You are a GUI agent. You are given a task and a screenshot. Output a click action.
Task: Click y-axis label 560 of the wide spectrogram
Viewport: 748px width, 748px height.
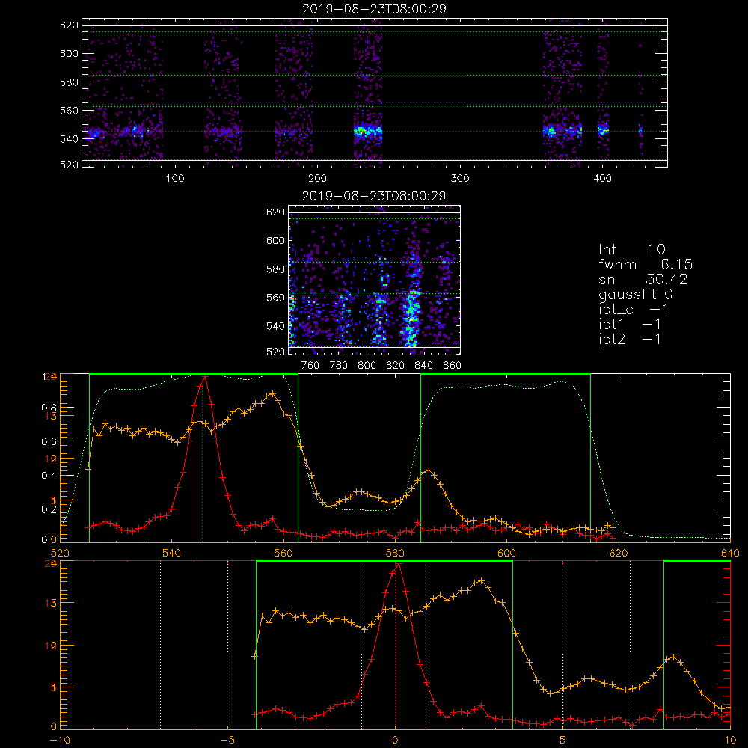(69, 110)
